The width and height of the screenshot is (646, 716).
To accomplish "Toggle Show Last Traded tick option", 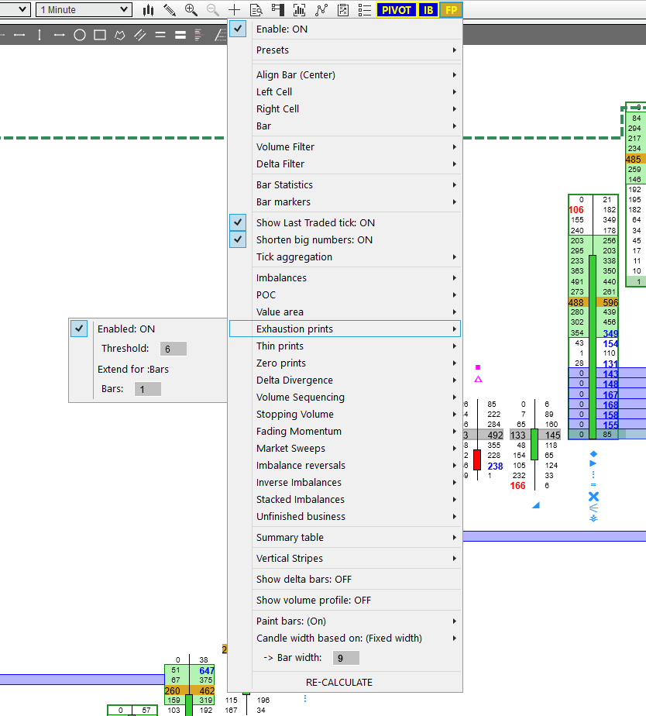I will (x=239, y=223).
